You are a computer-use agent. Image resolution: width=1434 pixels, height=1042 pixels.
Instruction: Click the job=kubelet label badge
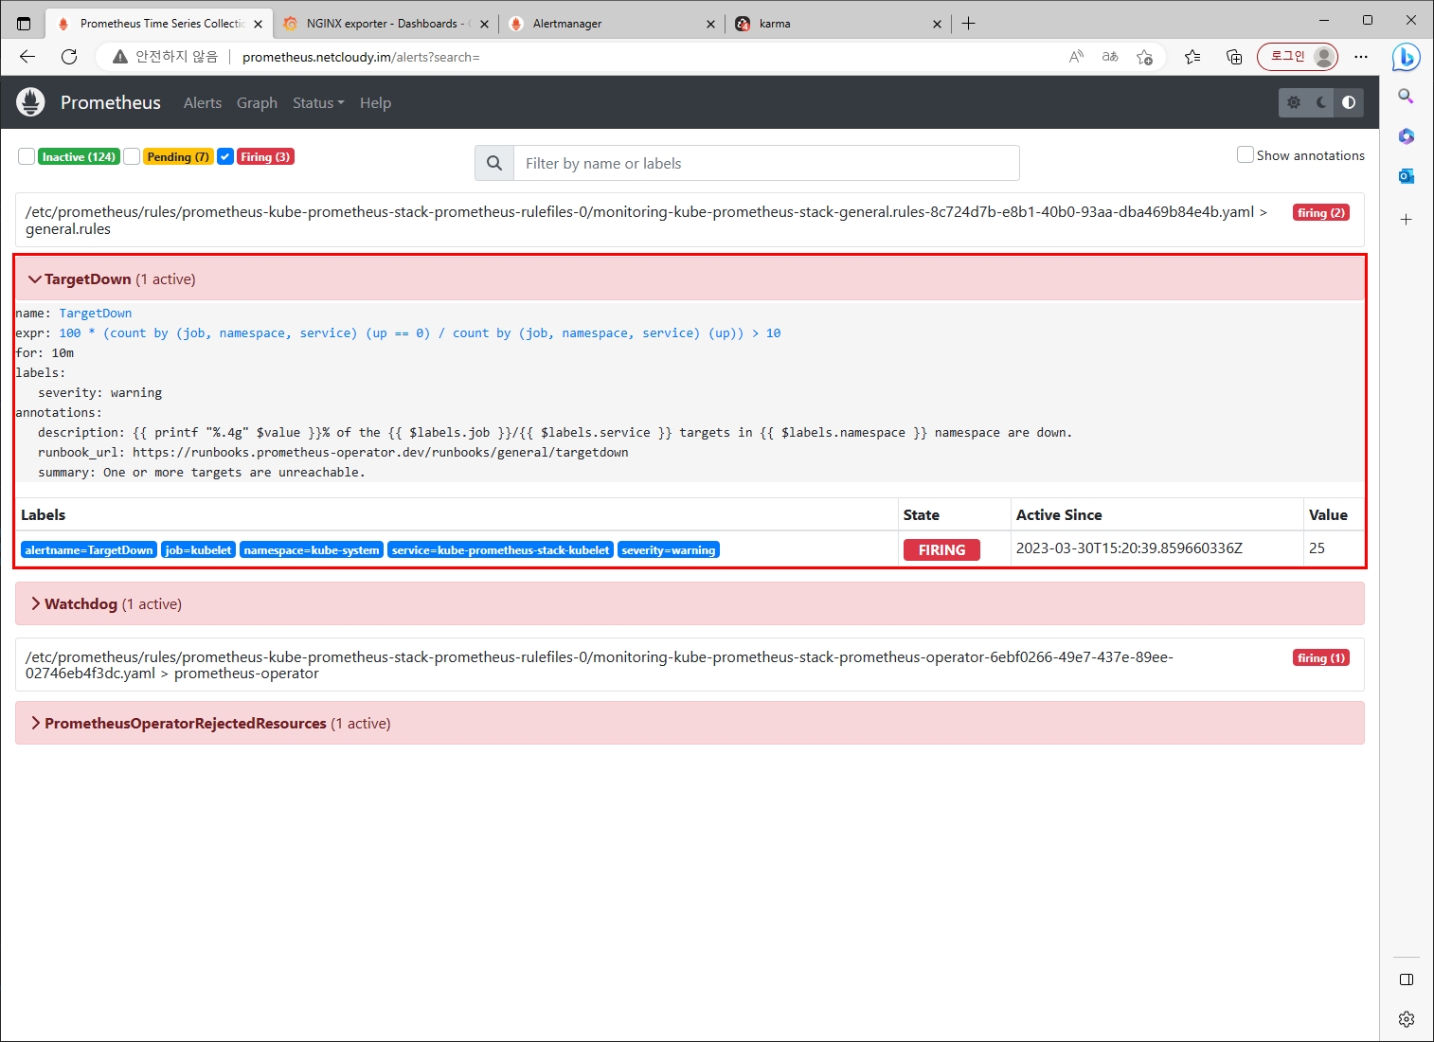click(198, 549)
